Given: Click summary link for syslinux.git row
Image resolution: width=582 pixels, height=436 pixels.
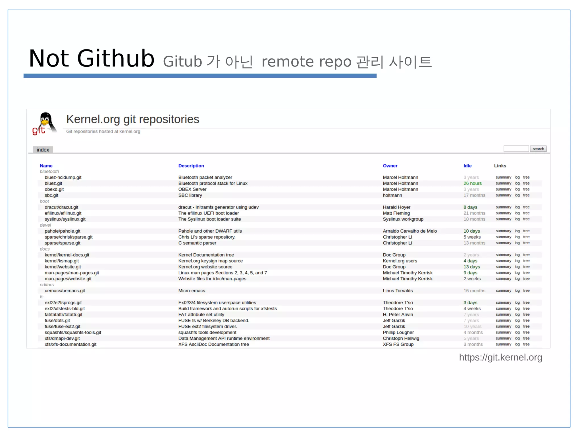Looking at the screenshot, I should click(x=503, y=219).
